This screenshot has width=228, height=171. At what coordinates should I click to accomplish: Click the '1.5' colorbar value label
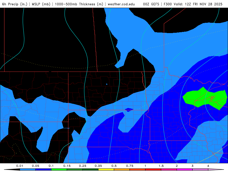pos(161,166)
